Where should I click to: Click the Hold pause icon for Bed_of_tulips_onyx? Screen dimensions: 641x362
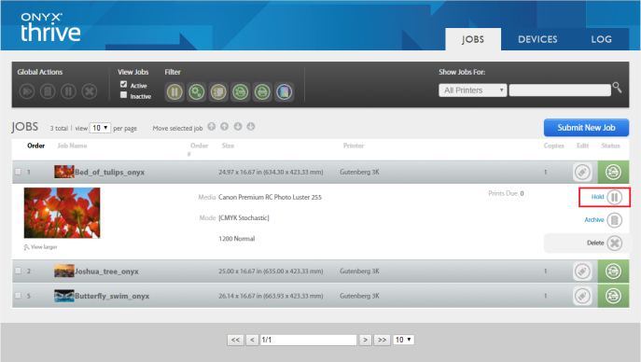[614, 198]
